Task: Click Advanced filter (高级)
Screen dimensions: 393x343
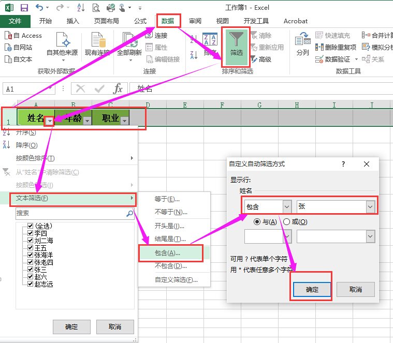Action: coord(261,59)
